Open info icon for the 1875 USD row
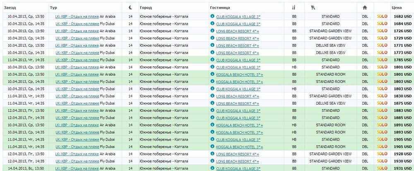 pyautogui.click(x=212, y=103)
